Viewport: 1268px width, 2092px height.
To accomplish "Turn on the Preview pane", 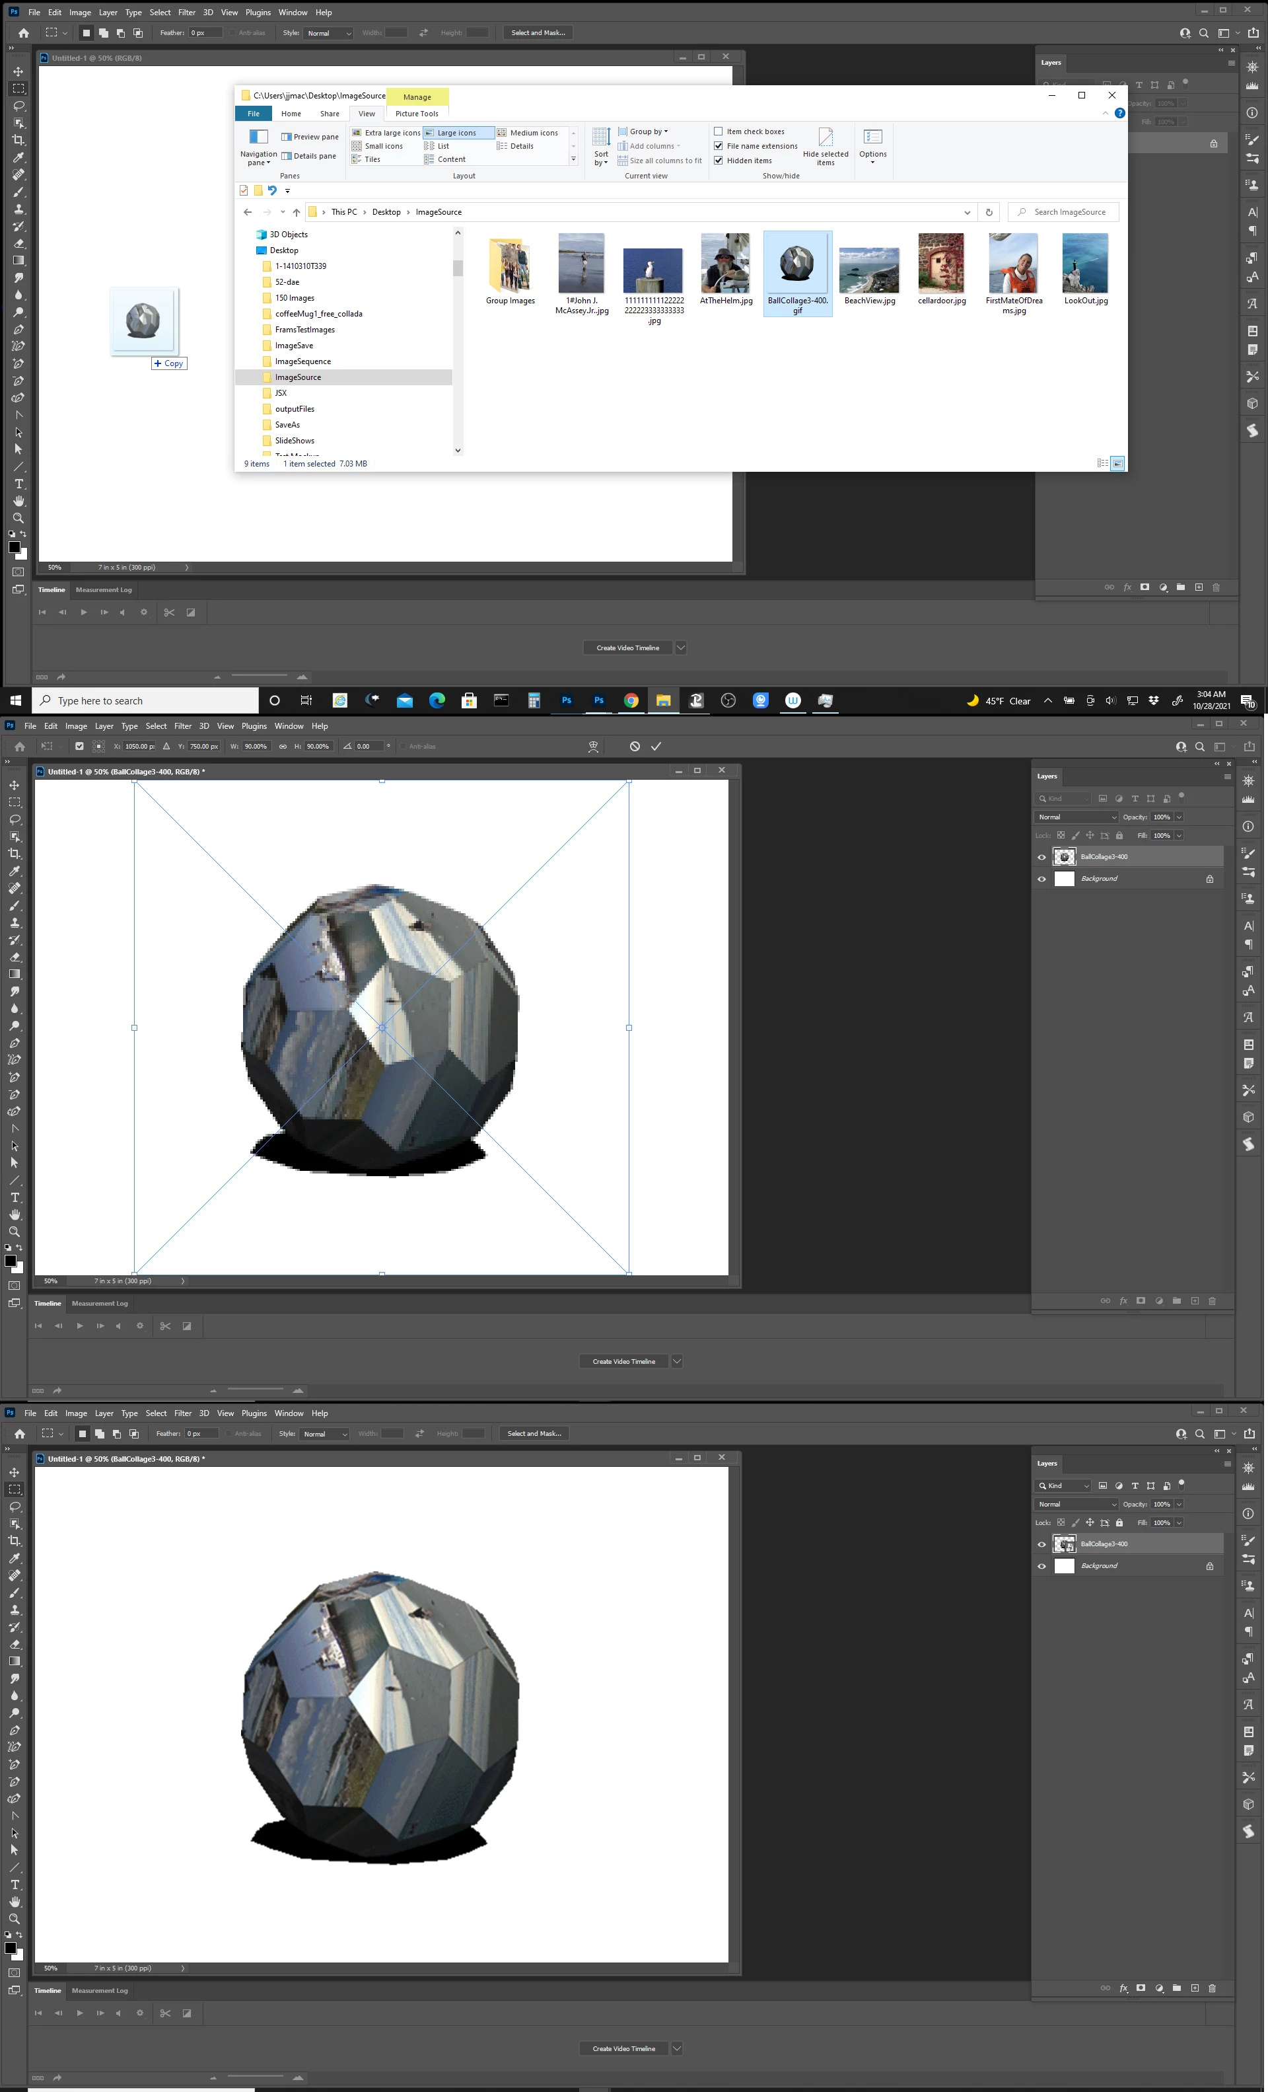I will pyautogui.click(x=310, y=137).
